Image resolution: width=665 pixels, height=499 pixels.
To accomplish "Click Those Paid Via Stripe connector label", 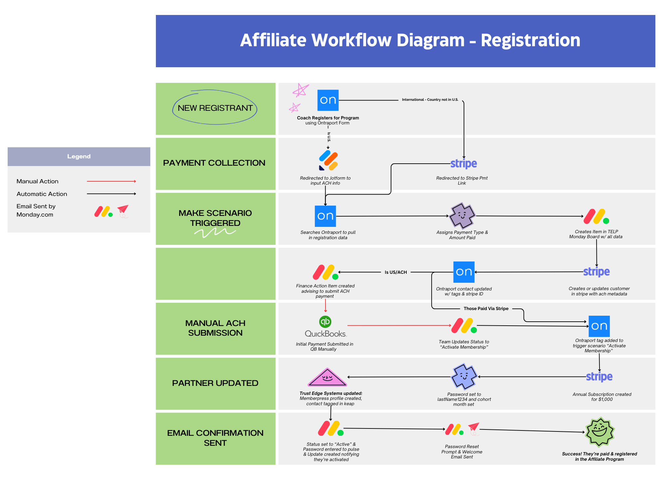I will pyautogui.click(x=486, y=309).
